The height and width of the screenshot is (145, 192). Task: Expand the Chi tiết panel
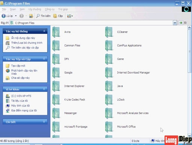(x=44, y=122)
